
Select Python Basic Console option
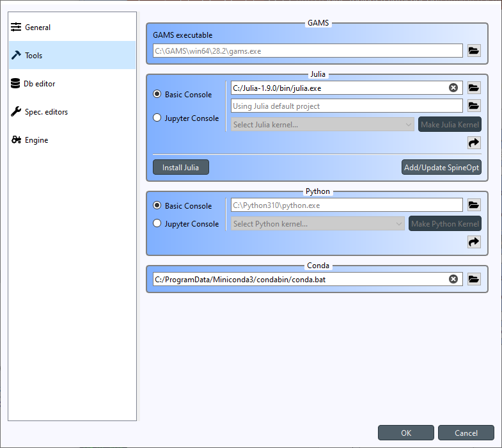182,205
